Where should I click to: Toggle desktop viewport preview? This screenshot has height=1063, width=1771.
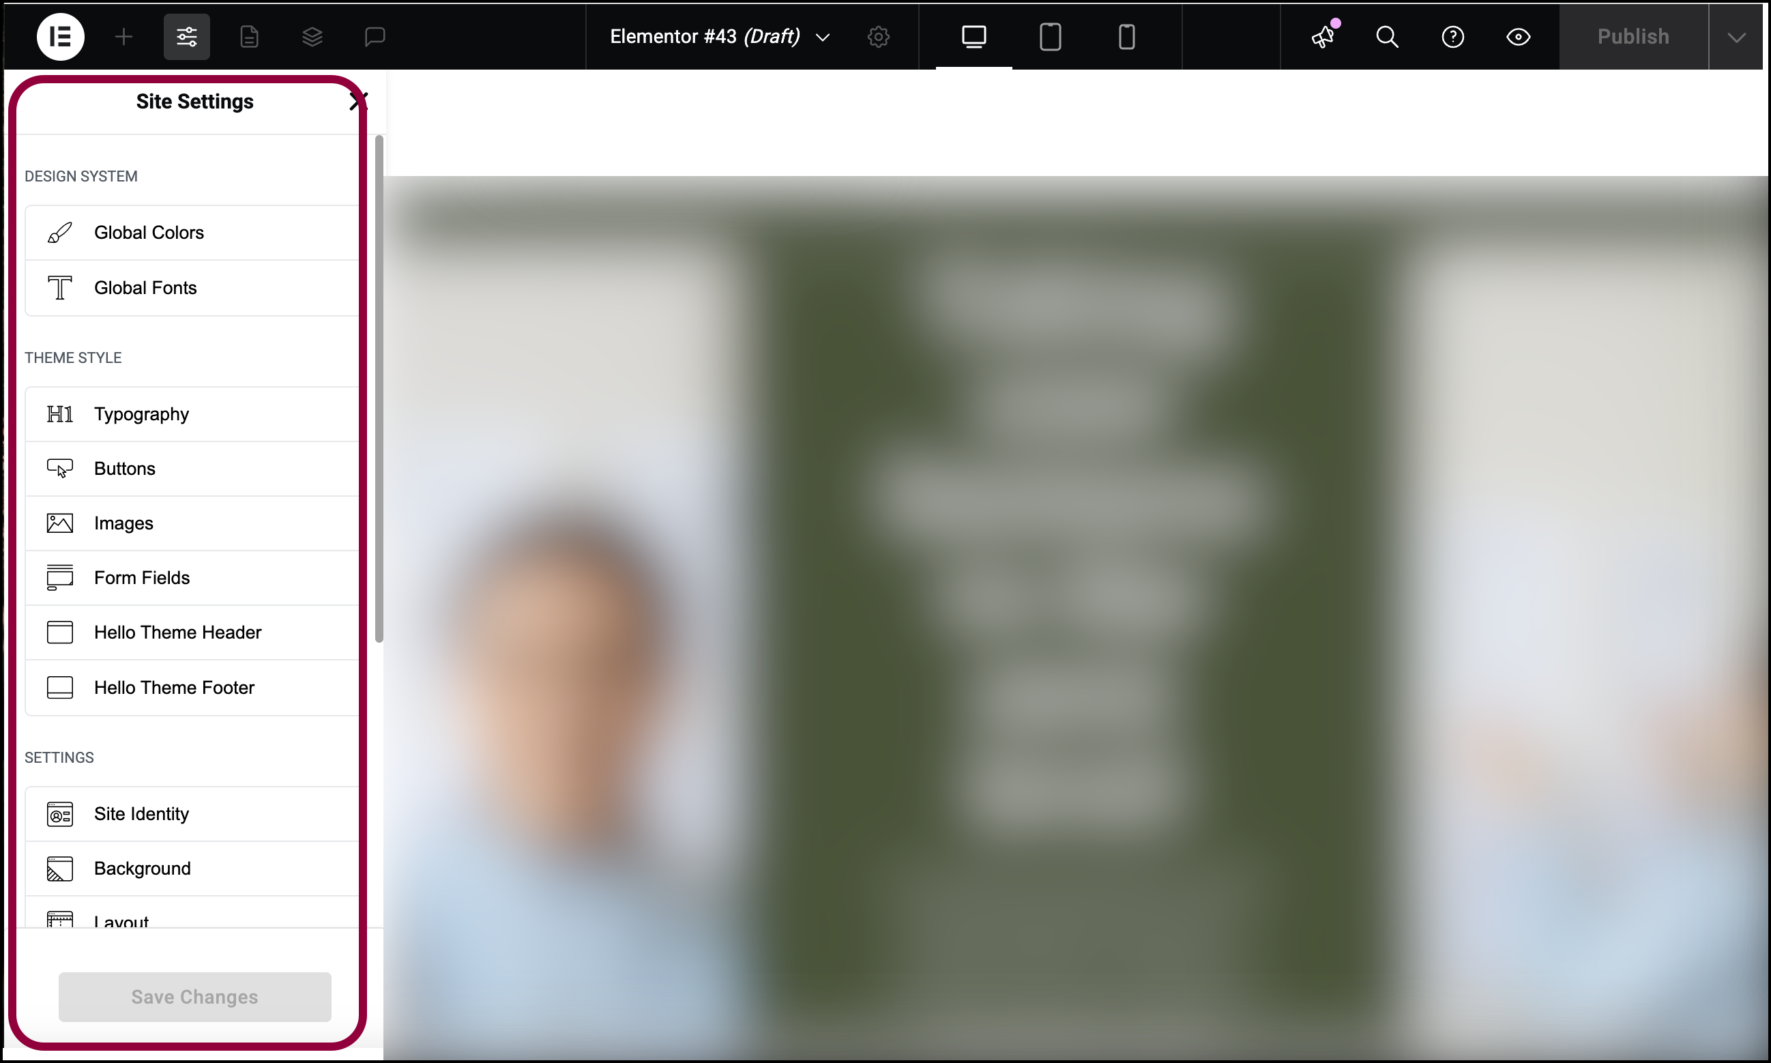point(974,34)
